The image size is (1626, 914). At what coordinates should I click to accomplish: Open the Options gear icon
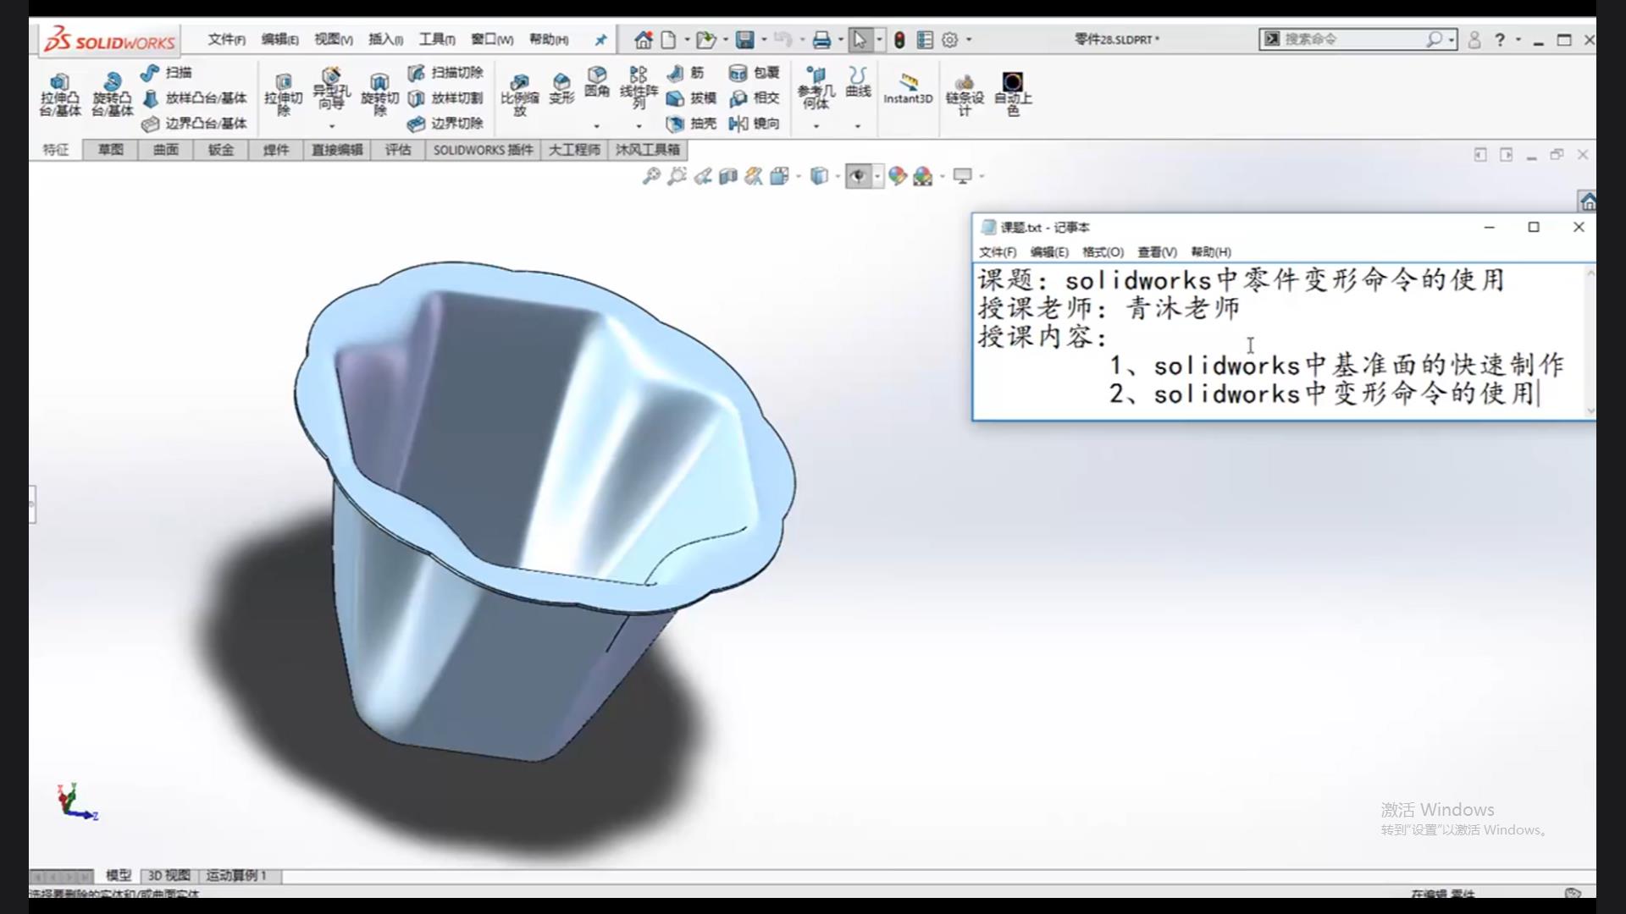(950, 40)
